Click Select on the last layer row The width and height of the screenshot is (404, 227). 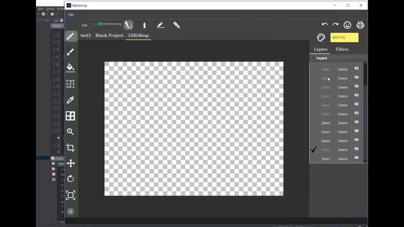326,159
